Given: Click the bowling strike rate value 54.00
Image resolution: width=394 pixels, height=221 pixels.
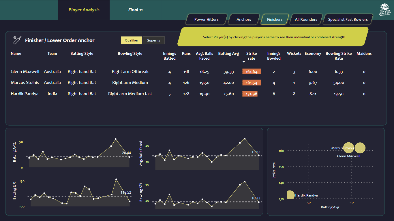Looking at the screenshot, I should pyautogui.click(x=339, y=83).
